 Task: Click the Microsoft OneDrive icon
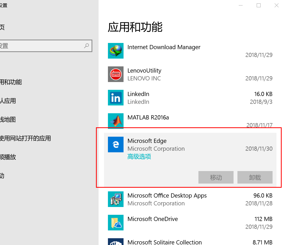[115, 223]
